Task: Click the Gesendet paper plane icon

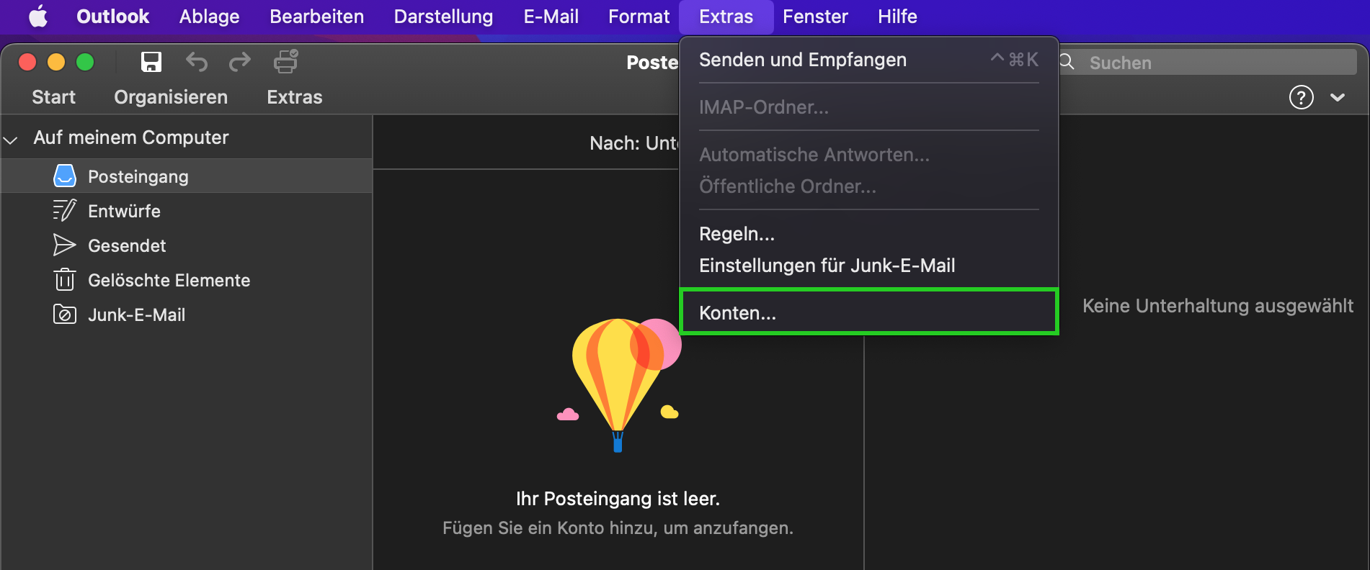Action: [64, 245]
